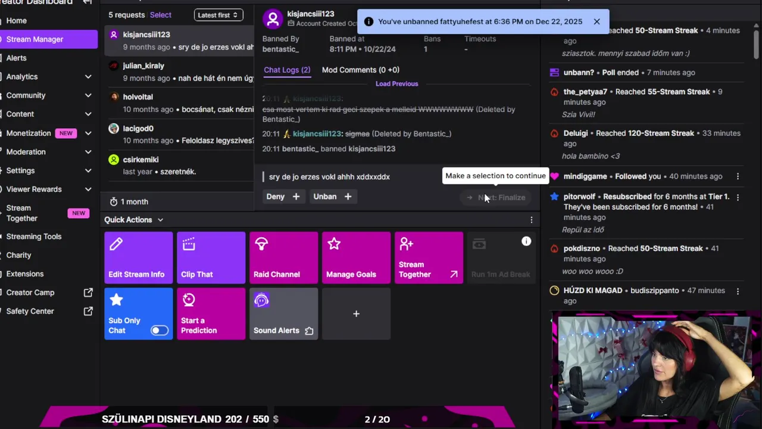The height and width of the screenshot is (429, 762).
Task: Open options menu for mindiggame follow
Action: point(738,176)
